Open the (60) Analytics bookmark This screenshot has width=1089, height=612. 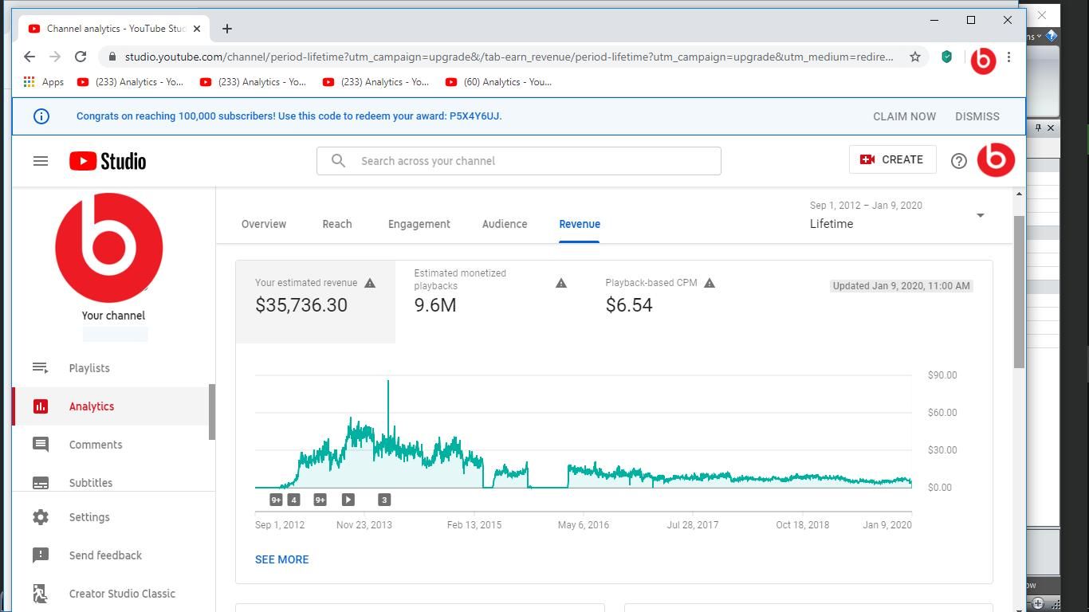pyautogui.click(x=498, y=82)
